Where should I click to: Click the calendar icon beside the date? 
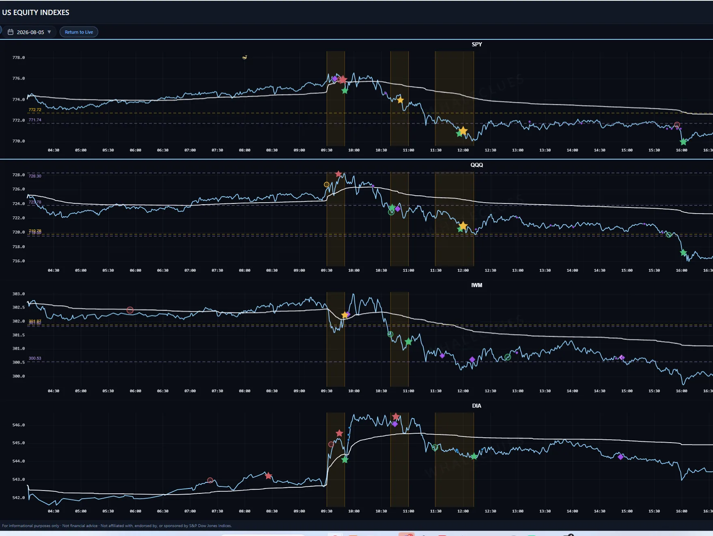click(x=11, y=32)
